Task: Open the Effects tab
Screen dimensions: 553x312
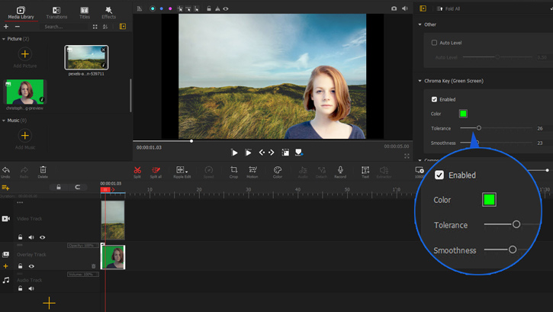Action: [x=109, y=12]
